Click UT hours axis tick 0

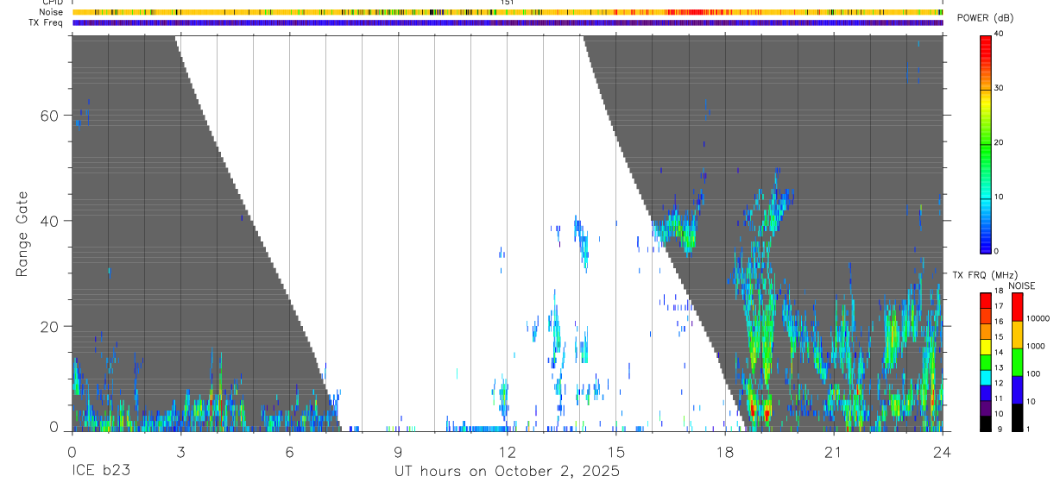(x=72, y=452)
